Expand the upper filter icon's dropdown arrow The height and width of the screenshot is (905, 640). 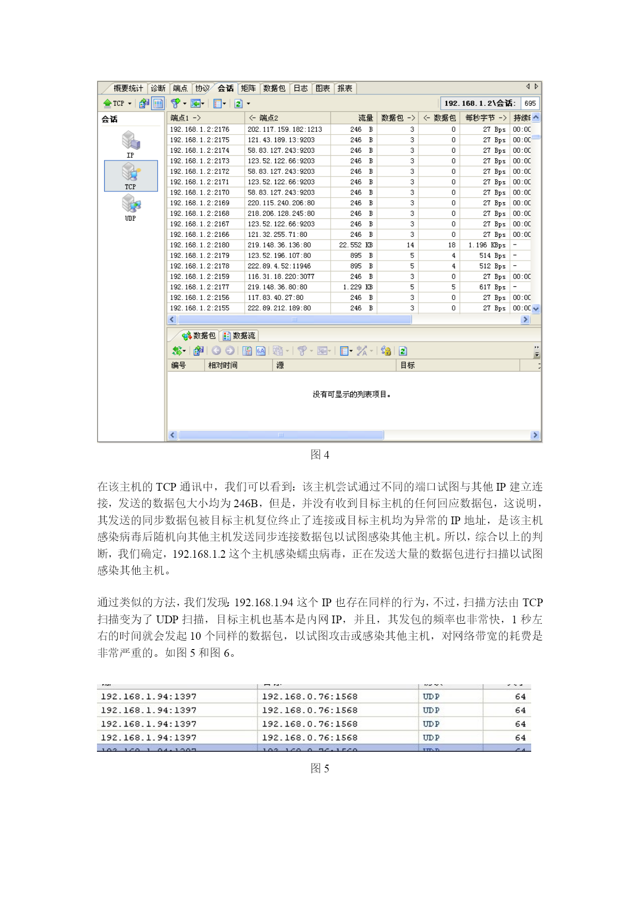click(x=185, y=104)
